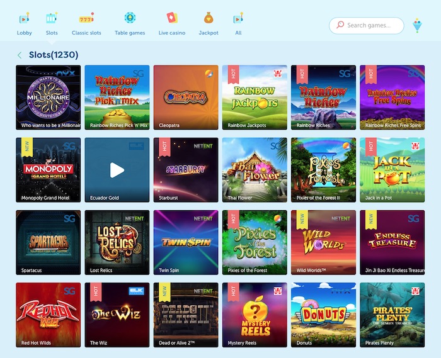Click the filter funnel icon

(x=417, y=26)
